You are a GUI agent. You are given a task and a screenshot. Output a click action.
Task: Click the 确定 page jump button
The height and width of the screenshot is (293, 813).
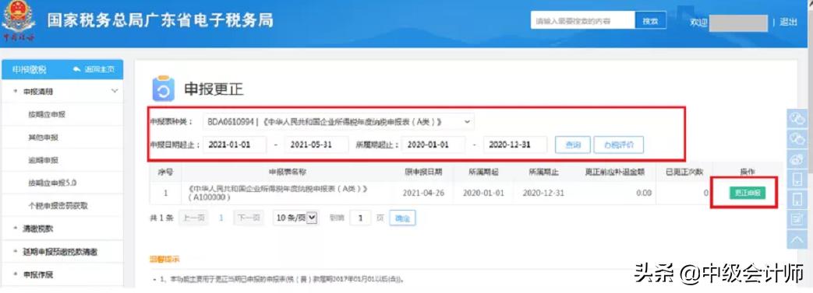(x=402, y=218)
